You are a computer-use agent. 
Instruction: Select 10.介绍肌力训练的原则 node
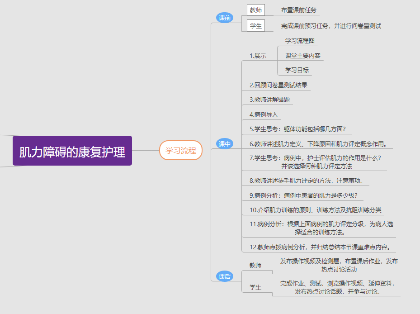pyautogui.click(x=315, y=210)
